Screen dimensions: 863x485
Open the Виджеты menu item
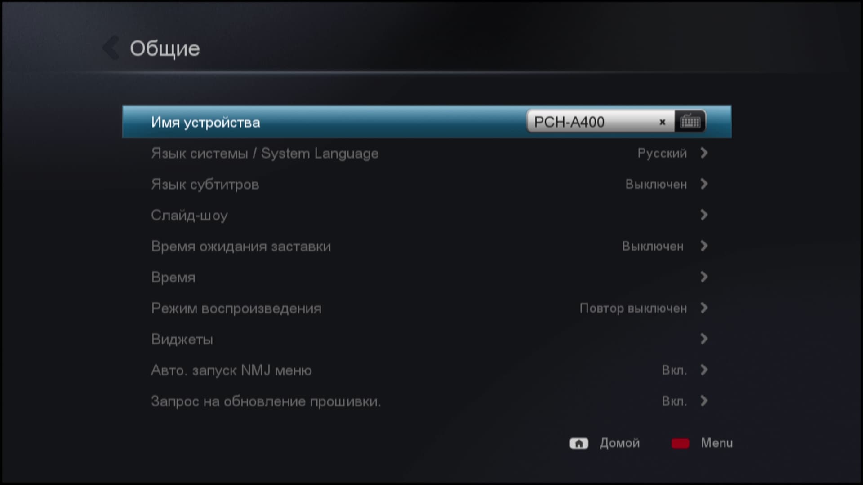(x=427, y=339)
